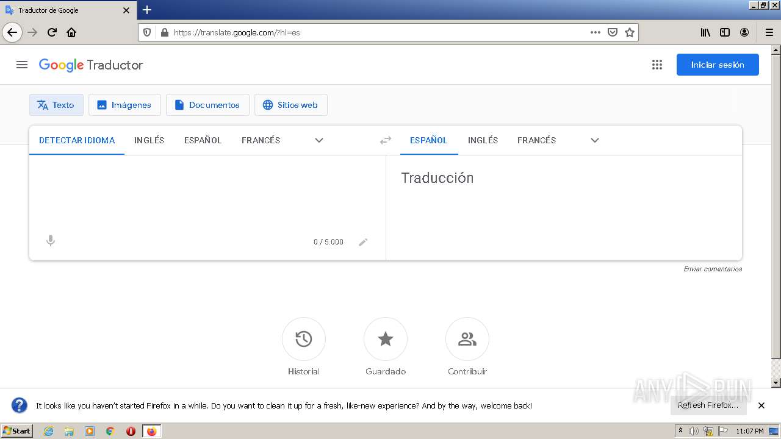Open the volume speaker tray icon
The width and height of the screenshot is (781, 439).
pyautogui.click(x=694, y=431)
